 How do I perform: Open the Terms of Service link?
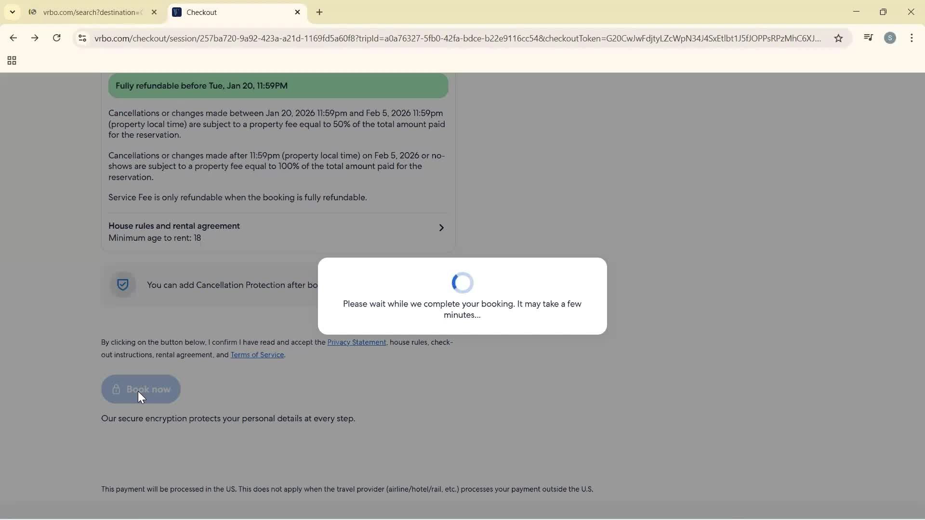point(257,355)
